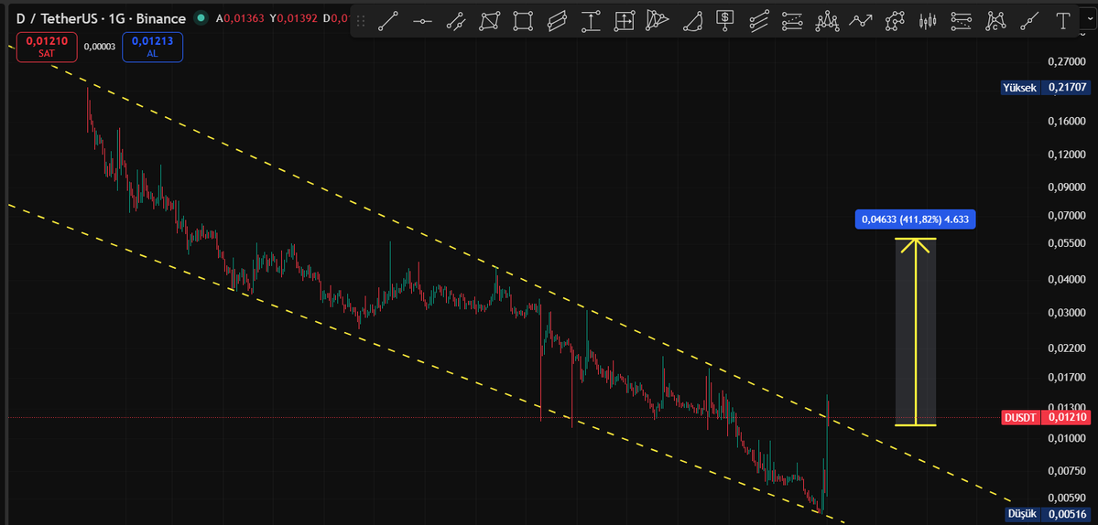This screenshot has width=1098, height=525.
Task: Select the Cypher pattern tool with letter c
Action: (x=995, y=22)
